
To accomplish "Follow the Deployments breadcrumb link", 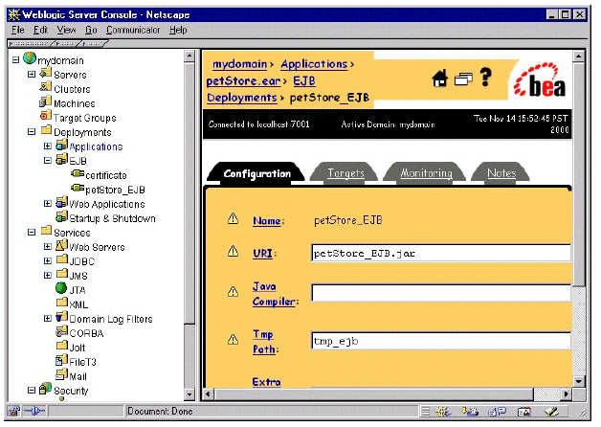I will pyautogui.click(x=241, y=98).
